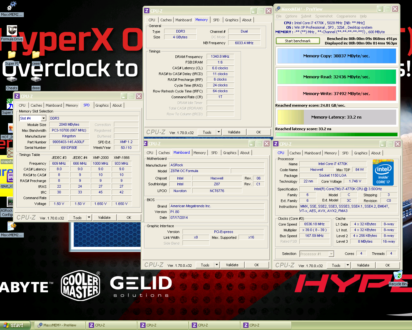
Task: Click the Chipset name Haswell in Mainboard window
Action: click(217, 178)
